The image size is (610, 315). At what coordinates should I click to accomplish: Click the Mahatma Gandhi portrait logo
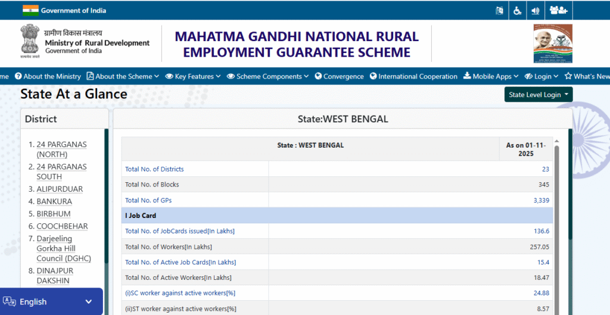[x=553, y=43]
